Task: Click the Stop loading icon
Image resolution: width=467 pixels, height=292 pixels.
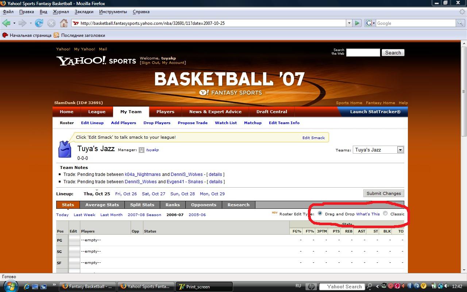Action: click(x=51, y=23)
